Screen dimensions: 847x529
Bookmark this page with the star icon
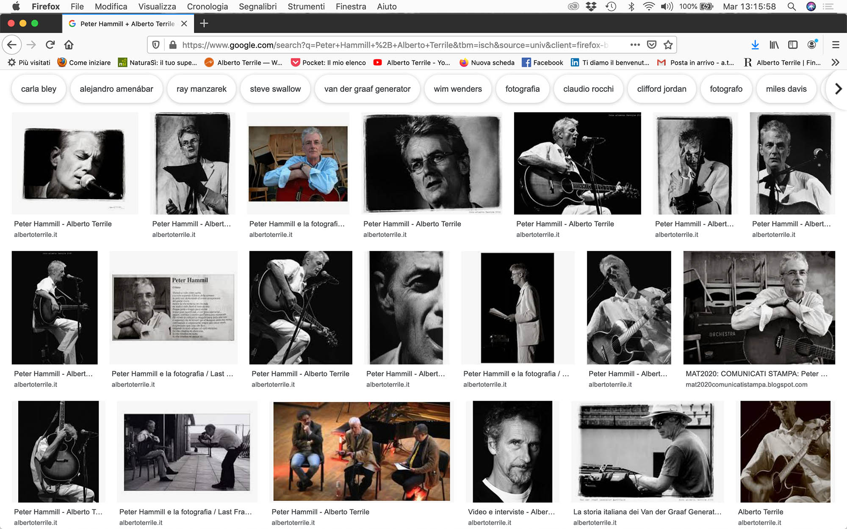point(668,45)
